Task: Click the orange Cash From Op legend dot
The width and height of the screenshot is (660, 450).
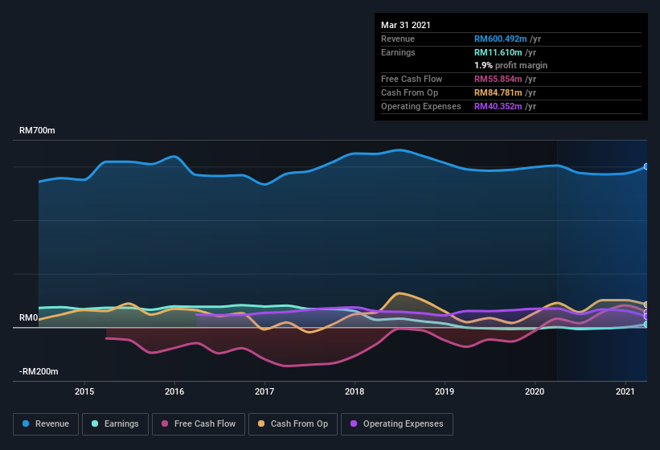Action: [262, 423]
